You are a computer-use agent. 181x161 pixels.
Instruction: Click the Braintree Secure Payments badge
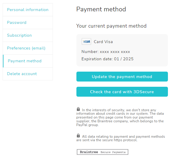102,152
